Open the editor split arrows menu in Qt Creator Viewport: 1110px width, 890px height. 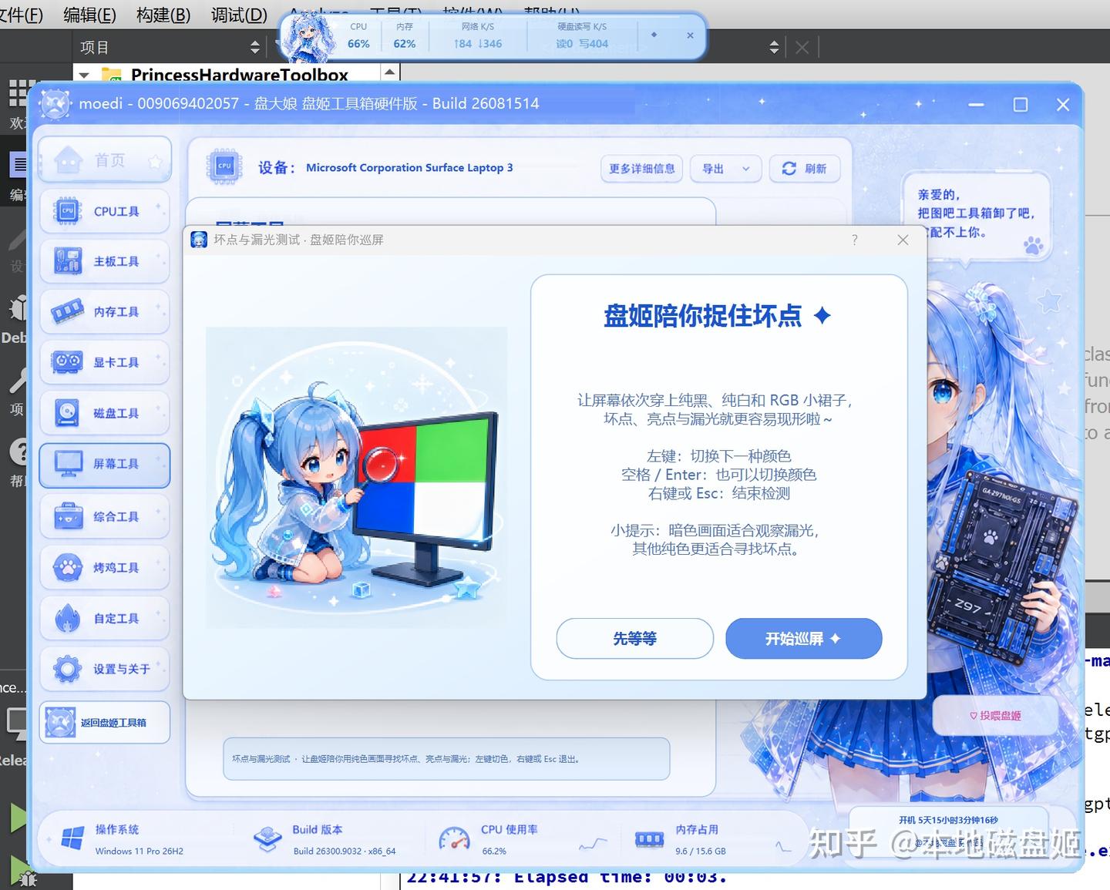pos(774,48)
